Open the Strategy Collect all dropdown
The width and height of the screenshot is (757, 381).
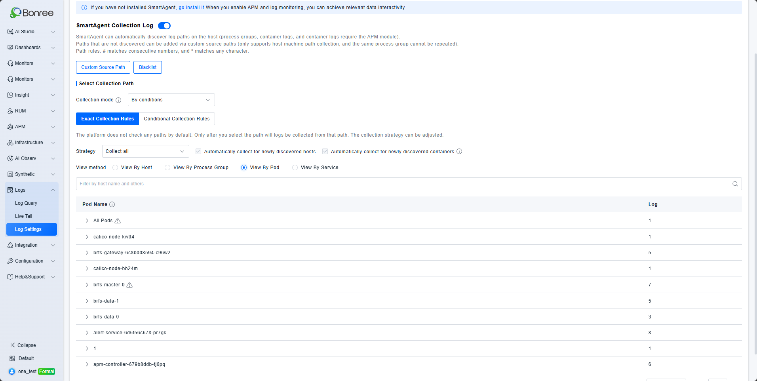146,151
